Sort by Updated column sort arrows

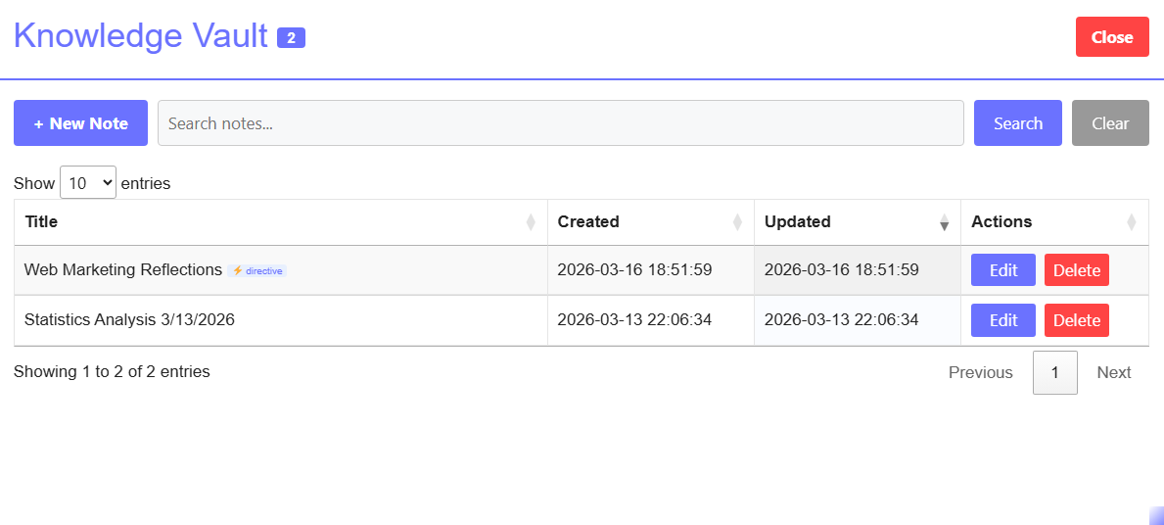(x=944, y=222)
